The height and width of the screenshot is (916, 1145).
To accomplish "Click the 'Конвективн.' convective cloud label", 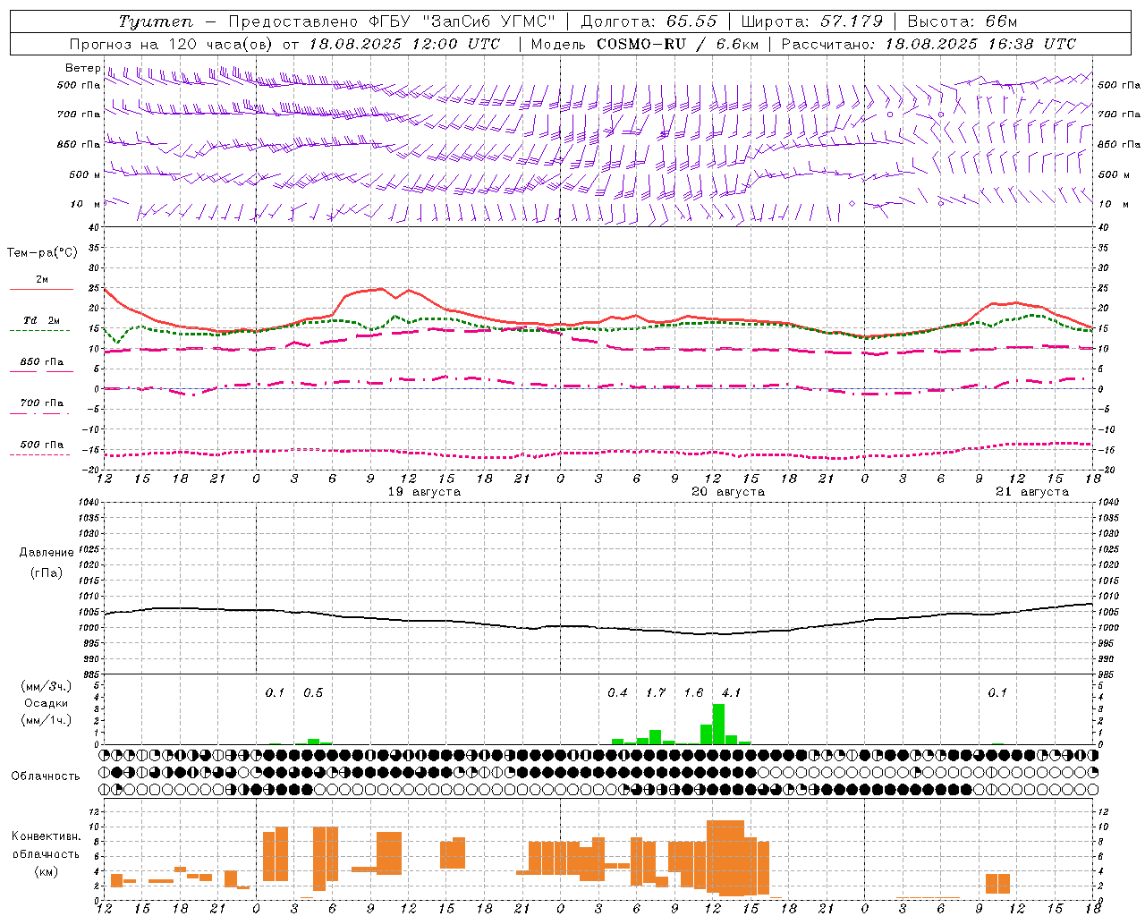I will point(47,836).
